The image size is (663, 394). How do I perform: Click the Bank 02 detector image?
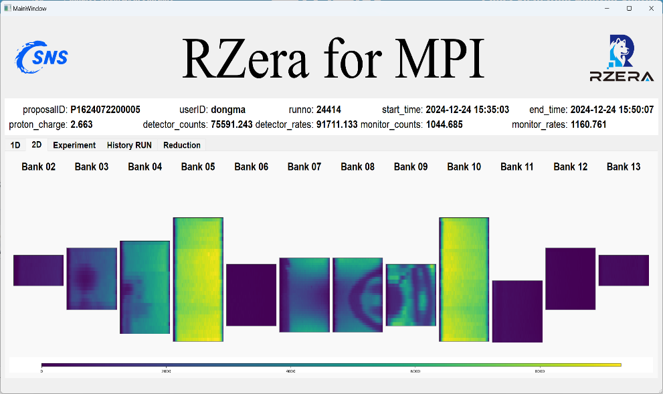point(38,270)
